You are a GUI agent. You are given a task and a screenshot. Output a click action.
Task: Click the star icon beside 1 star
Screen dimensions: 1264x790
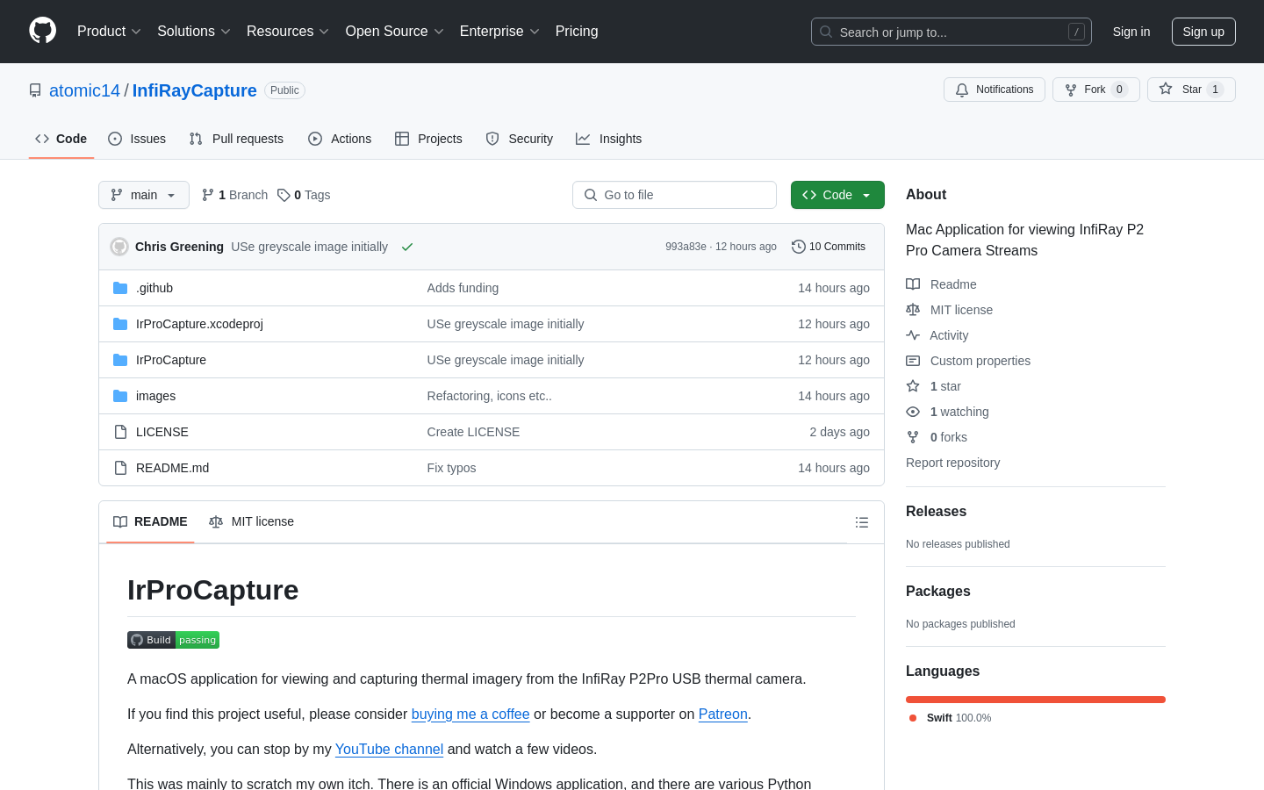pos(913,386)
